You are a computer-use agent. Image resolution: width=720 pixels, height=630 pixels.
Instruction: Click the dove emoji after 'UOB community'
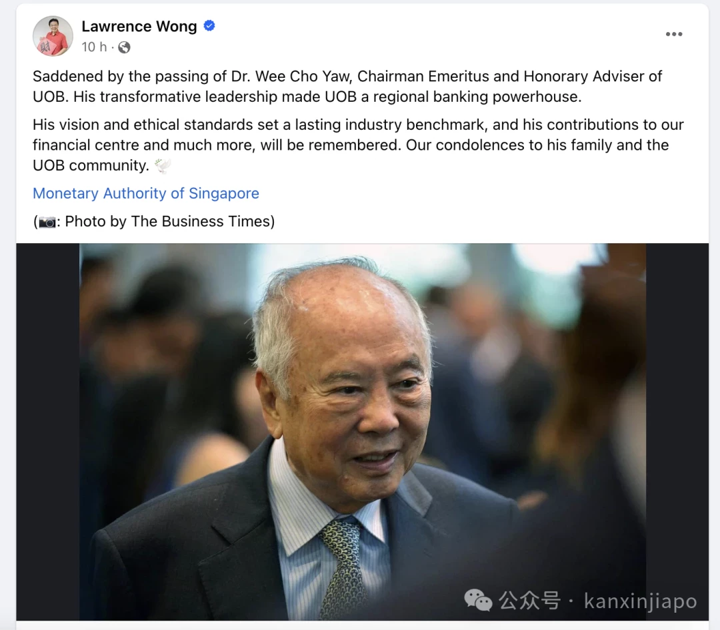tap(163, 166)
